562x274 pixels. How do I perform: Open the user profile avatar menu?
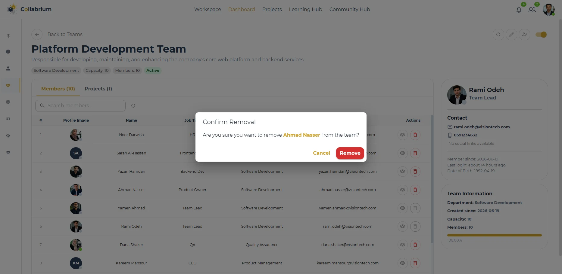click(x=548, y=9)
